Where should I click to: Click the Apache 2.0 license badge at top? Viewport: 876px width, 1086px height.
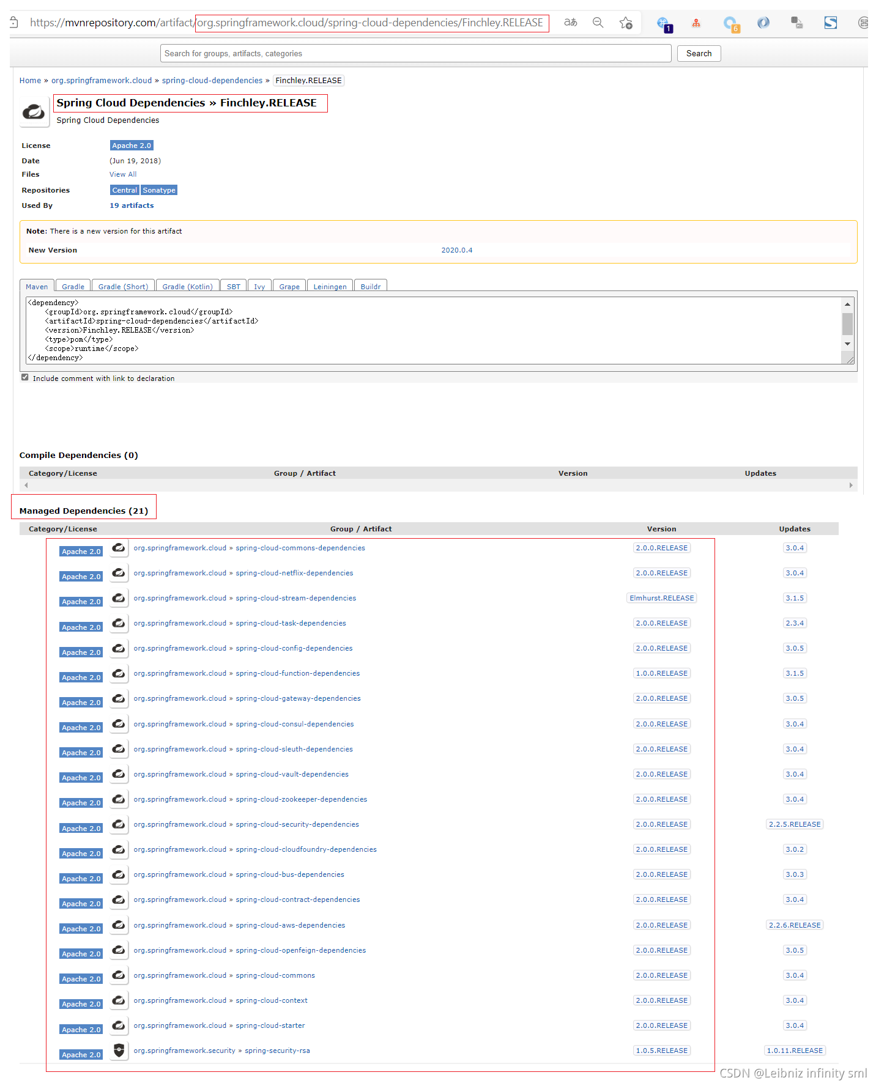click(132, 146)
